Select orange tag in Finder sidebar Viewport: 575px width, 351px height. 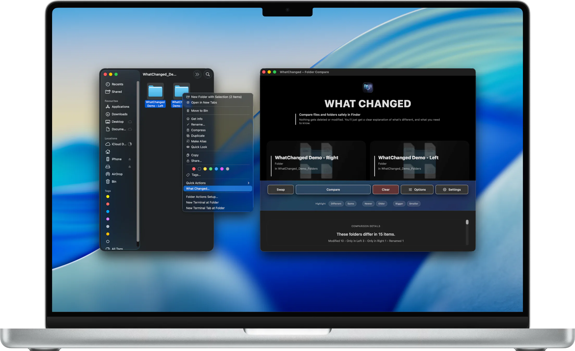(108, 234)
